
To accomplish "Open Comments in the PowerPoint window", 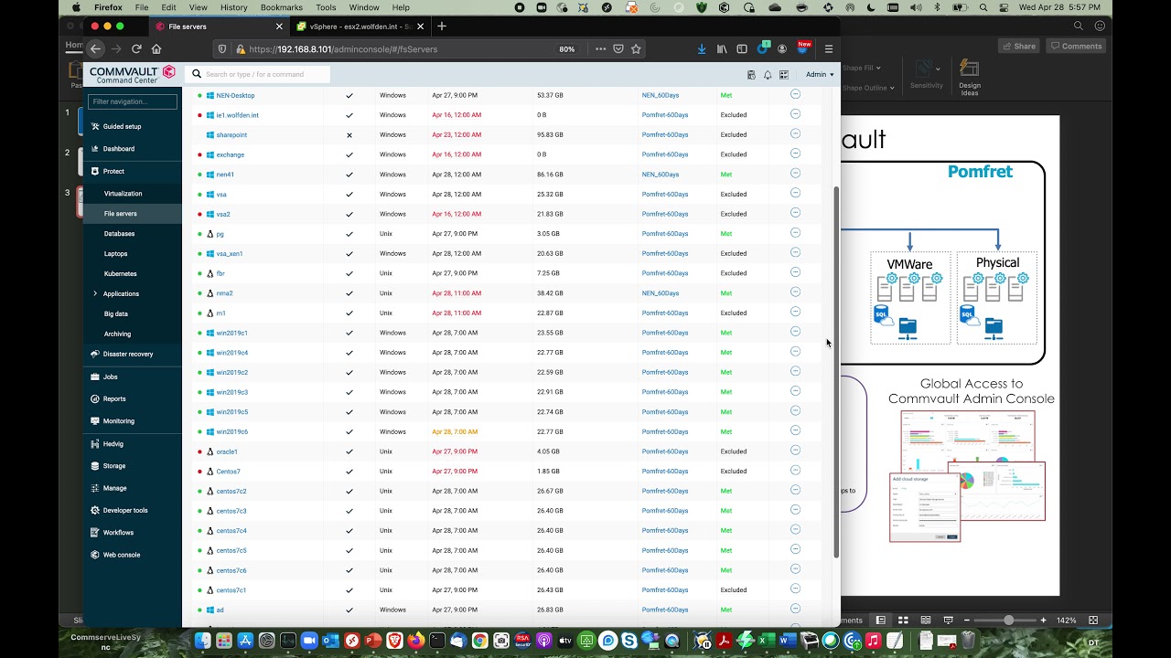I will point(1076,46).
